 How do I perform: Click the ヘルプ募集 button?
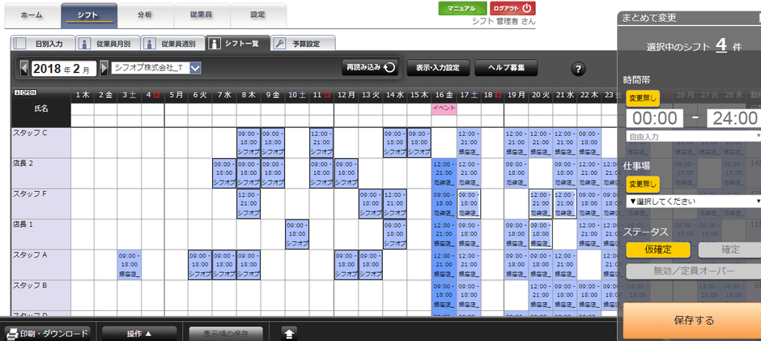coord(506,68)
